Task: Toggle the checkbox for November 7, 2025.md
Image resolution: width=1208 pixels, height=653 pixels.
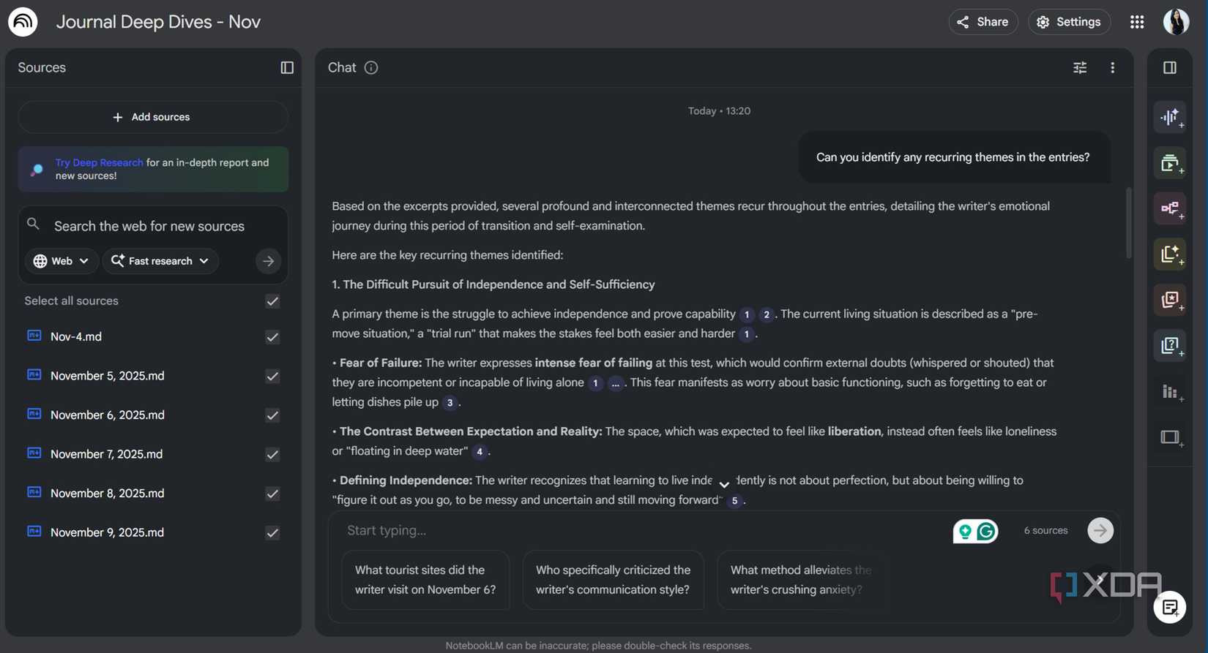Action: tap(272, 454)
